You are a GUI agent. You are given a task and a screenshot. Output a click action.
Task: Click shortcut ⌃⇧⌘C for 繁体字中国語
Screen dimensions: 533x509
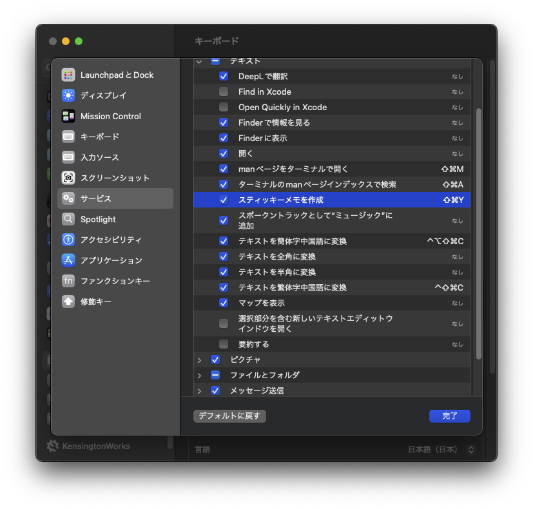[x=449, y=288]
